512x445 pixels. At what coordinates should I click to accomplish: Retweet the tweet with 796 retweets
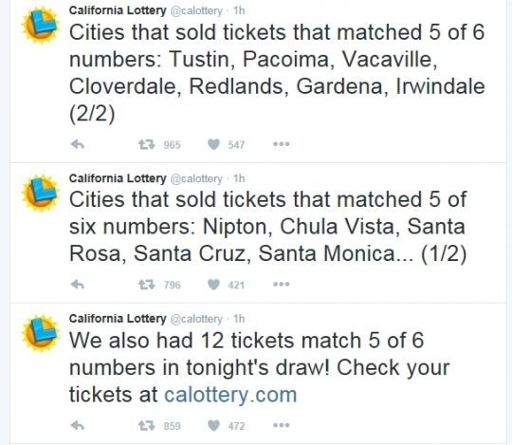(147, 285)
